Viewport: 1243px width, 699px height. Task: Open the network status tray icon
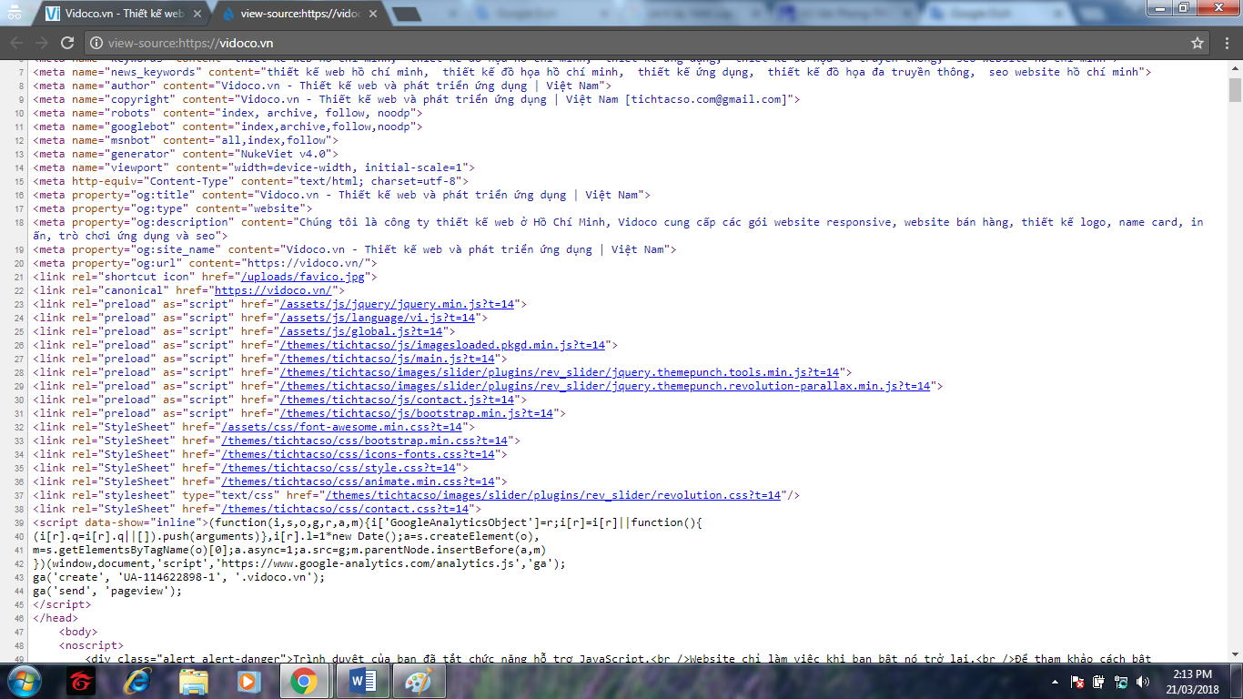click(x=1121, y=681)
